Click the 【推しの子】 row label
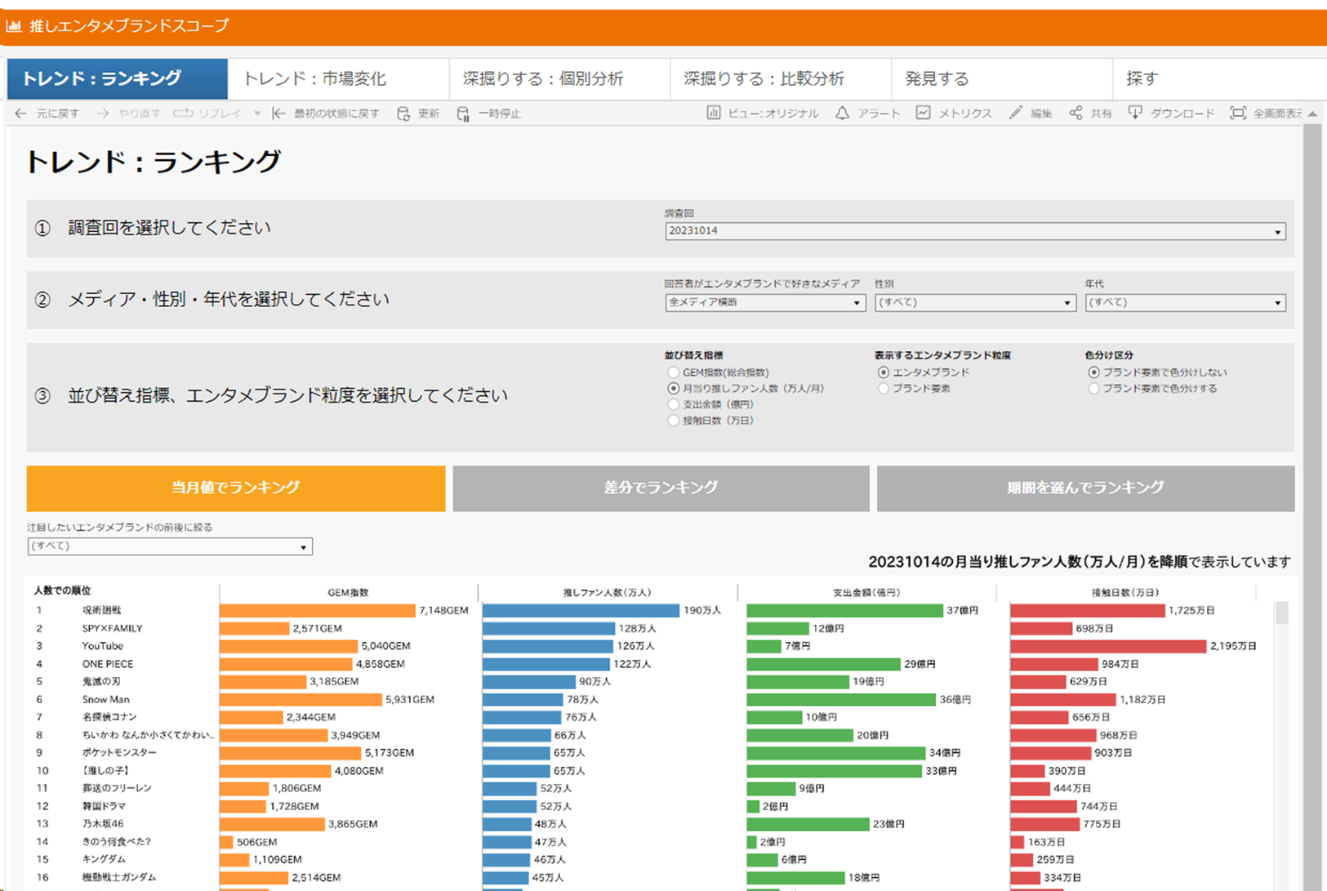 105,771
